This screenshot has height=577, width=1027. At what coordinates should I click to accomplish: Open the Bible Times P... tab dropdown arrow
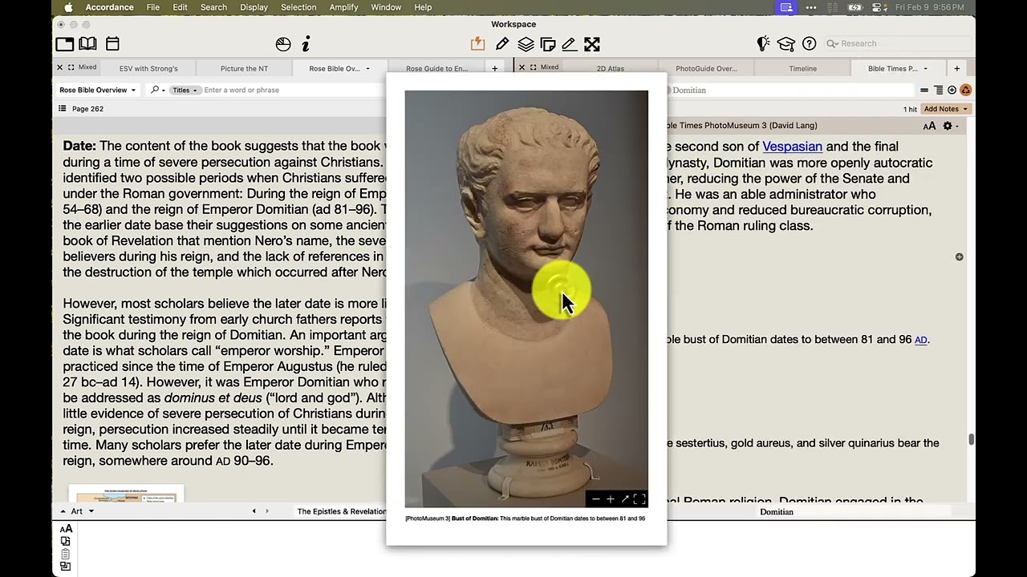[x=925, y=69]
